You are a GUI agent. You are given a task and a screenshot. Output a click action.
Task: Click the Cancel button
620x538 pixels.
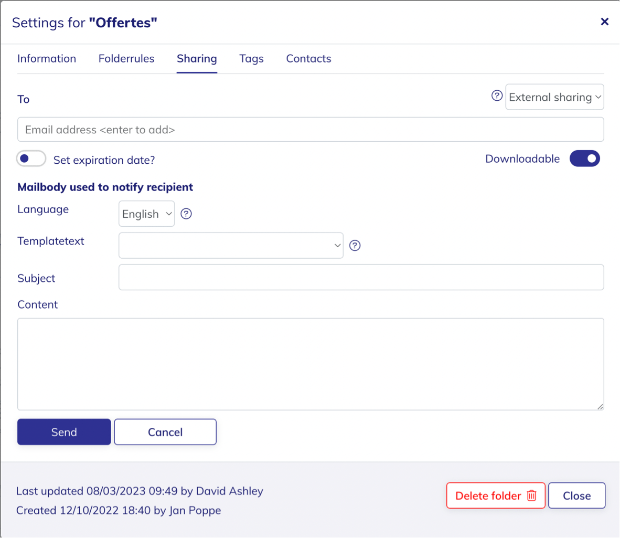pyautogui.click(x=165, y=432)
